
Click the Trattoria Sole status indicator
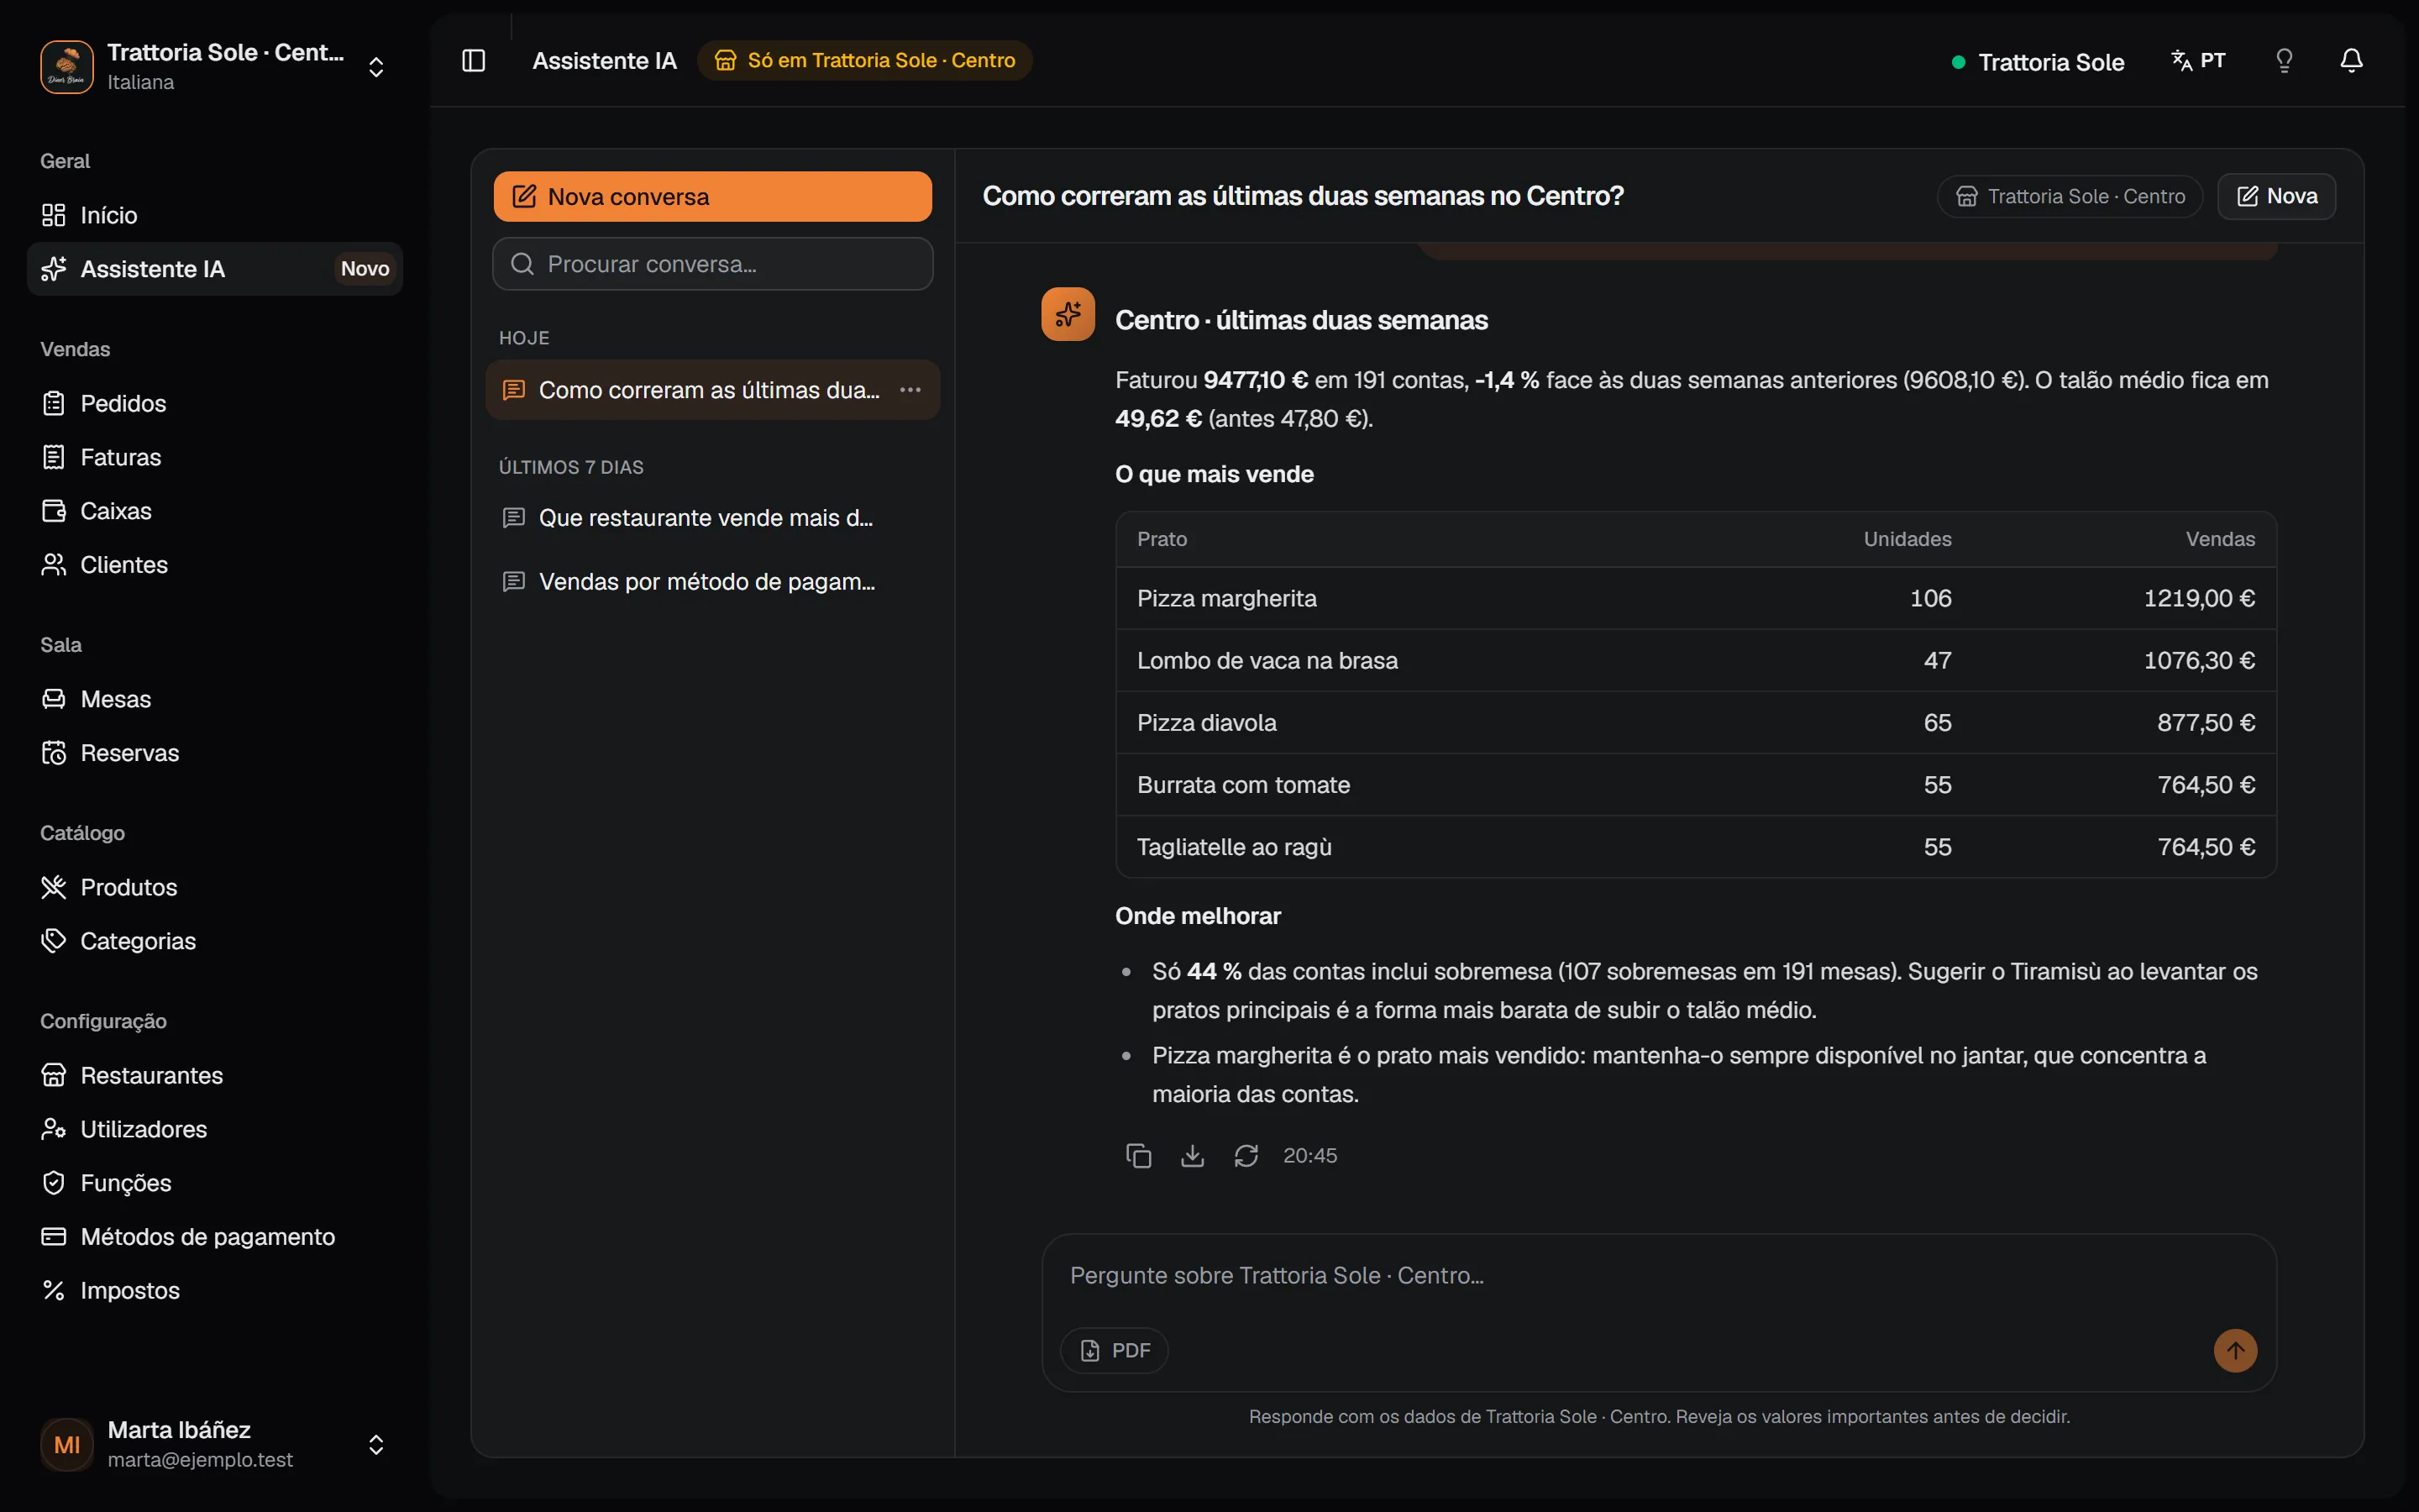click(2039, 62)
